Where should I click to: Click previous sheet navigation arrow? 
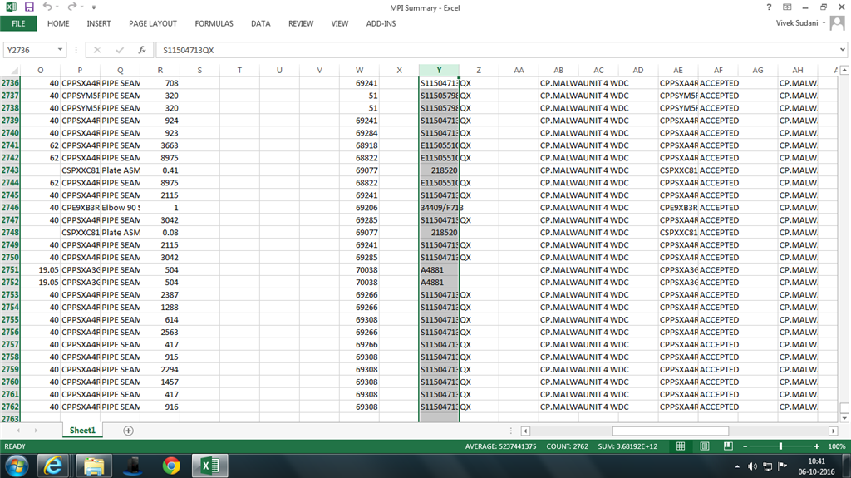[18, 431]
